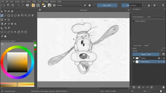This screenshot has height=93, width=166.
Task: Open an existing file
Action: [x=8, y=5]
